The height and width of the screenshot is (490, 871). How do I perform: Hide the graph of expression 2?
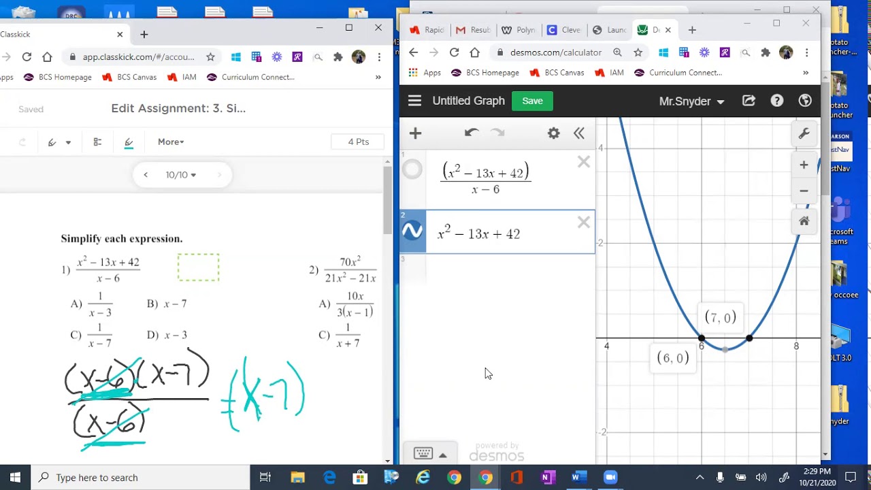tap(412, 231)
